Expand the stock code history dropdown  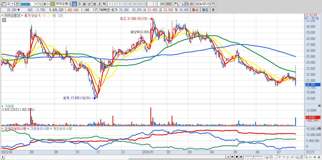point(36,4)
